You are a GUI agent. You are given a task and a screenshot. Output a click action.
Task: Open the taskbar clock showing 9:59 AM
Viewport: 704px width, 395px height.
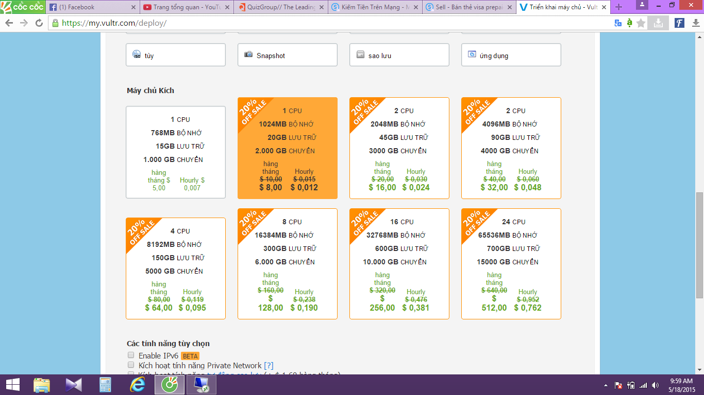pos(681,385)
